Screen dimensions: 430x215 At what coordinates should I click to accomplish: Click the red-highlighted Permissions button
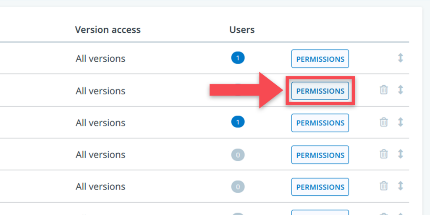click(320, 91)
